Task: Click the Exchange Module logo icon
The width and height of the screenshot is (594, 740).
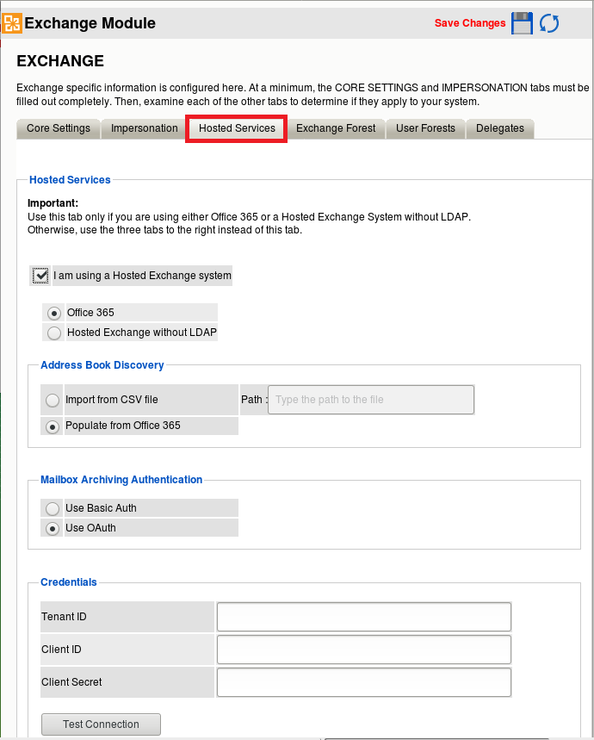Action: point(12,23)
